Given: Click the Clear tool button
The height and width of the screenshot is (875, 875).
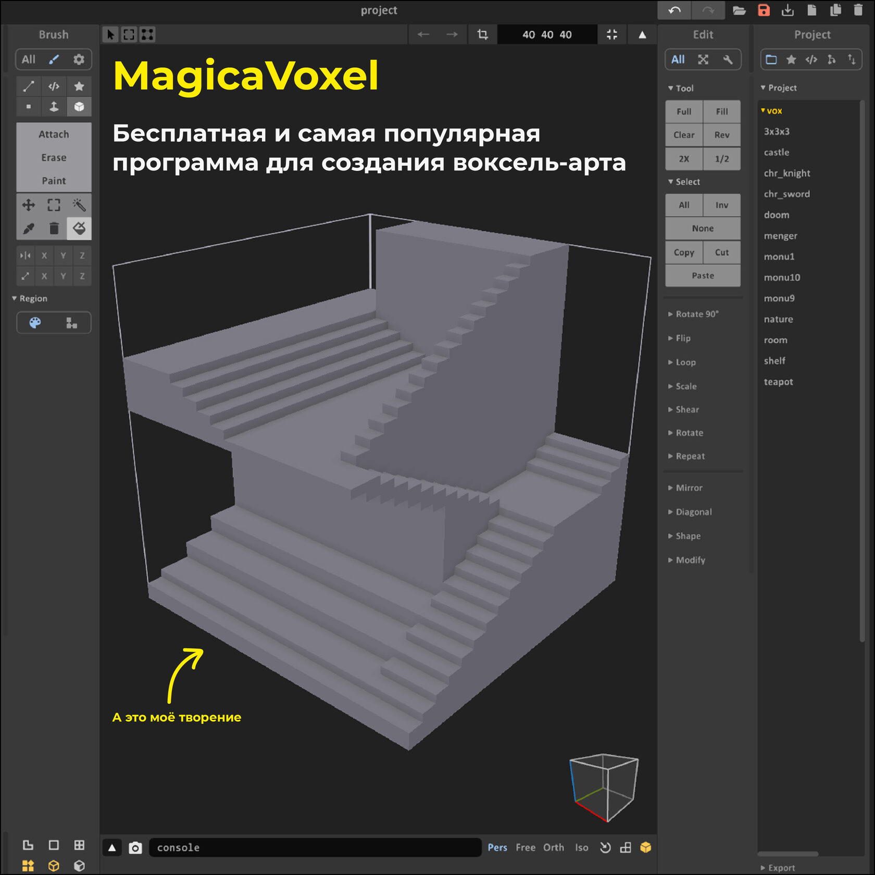Looking at the screenshot, I should [684, 135].
